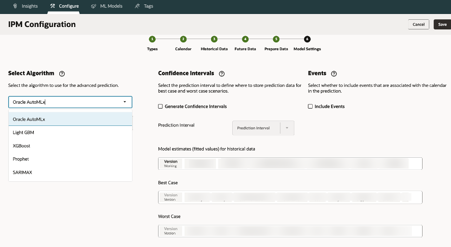Choose Light GBM from algorithm list
The width and height of the screenshot is (451, 247).
(23, 132)
